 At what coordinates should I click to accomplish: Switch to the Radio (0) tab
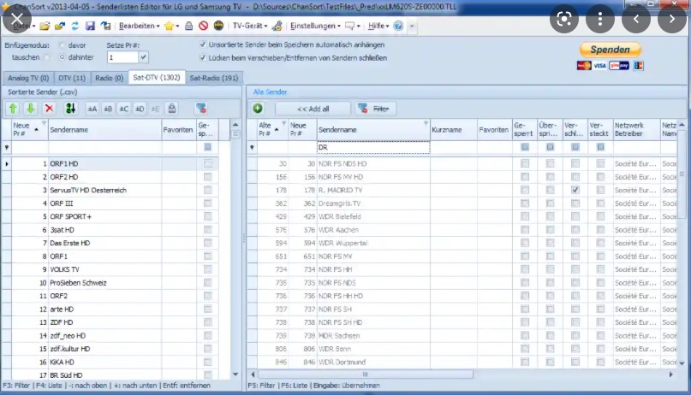109,78
